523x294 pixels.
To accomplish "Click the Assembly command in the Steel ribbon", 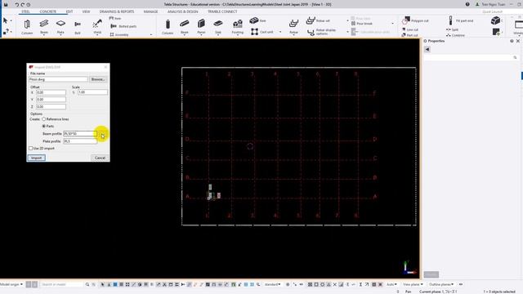I will tap(118, 34).
